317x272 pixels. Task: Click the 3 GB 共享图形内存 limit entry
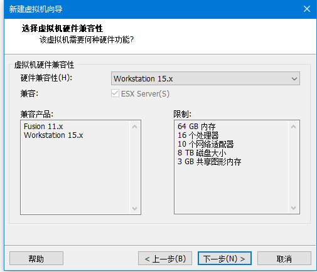209,162
